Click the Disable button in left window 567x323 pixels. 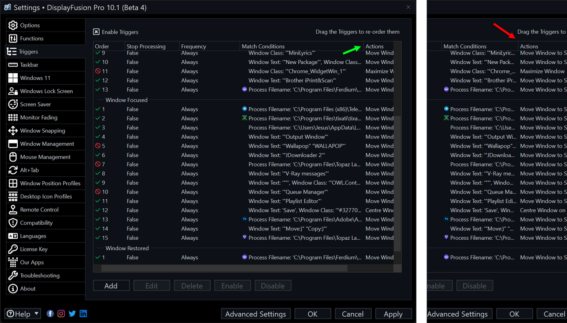tap(273, 286)
